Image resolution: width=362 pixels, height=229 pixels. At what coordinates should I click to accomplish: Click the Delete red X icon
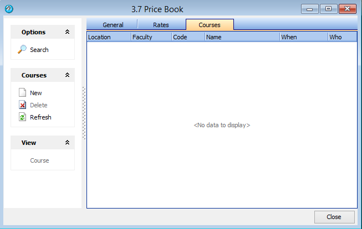22,105
